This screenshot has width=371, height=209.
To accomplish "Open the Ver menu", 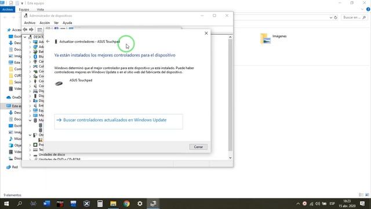I will (x=56, y=23).
